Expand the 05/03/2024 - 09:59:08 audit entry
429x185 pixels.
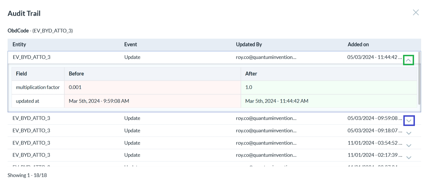point(409,120)
